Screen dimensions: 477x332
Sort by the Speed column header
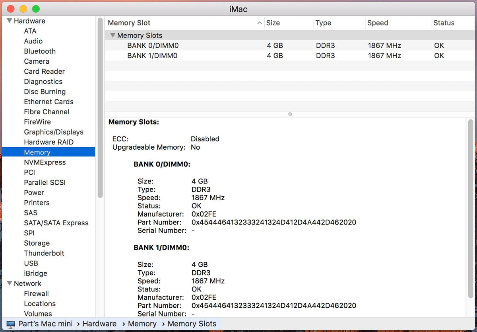pos(399,23)
